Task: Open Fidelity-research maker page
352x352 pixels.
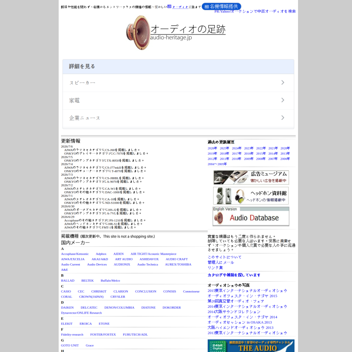Action: coord(72,334)
